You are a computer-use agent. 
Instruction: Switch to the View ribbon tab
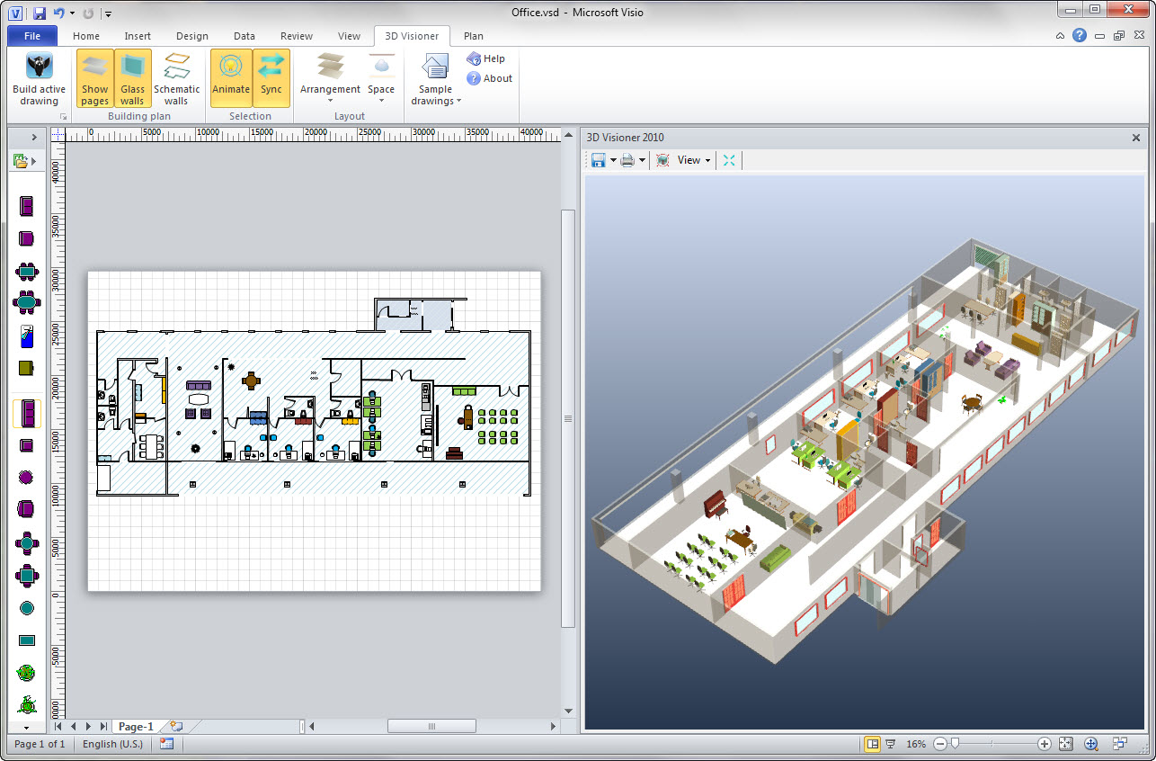click(x=349, y=36)
